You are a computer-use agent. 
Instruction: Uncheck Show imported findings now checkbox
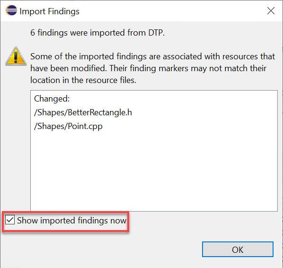pos(10,220)
